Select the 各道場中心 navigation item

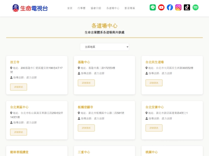click(113, 8)
